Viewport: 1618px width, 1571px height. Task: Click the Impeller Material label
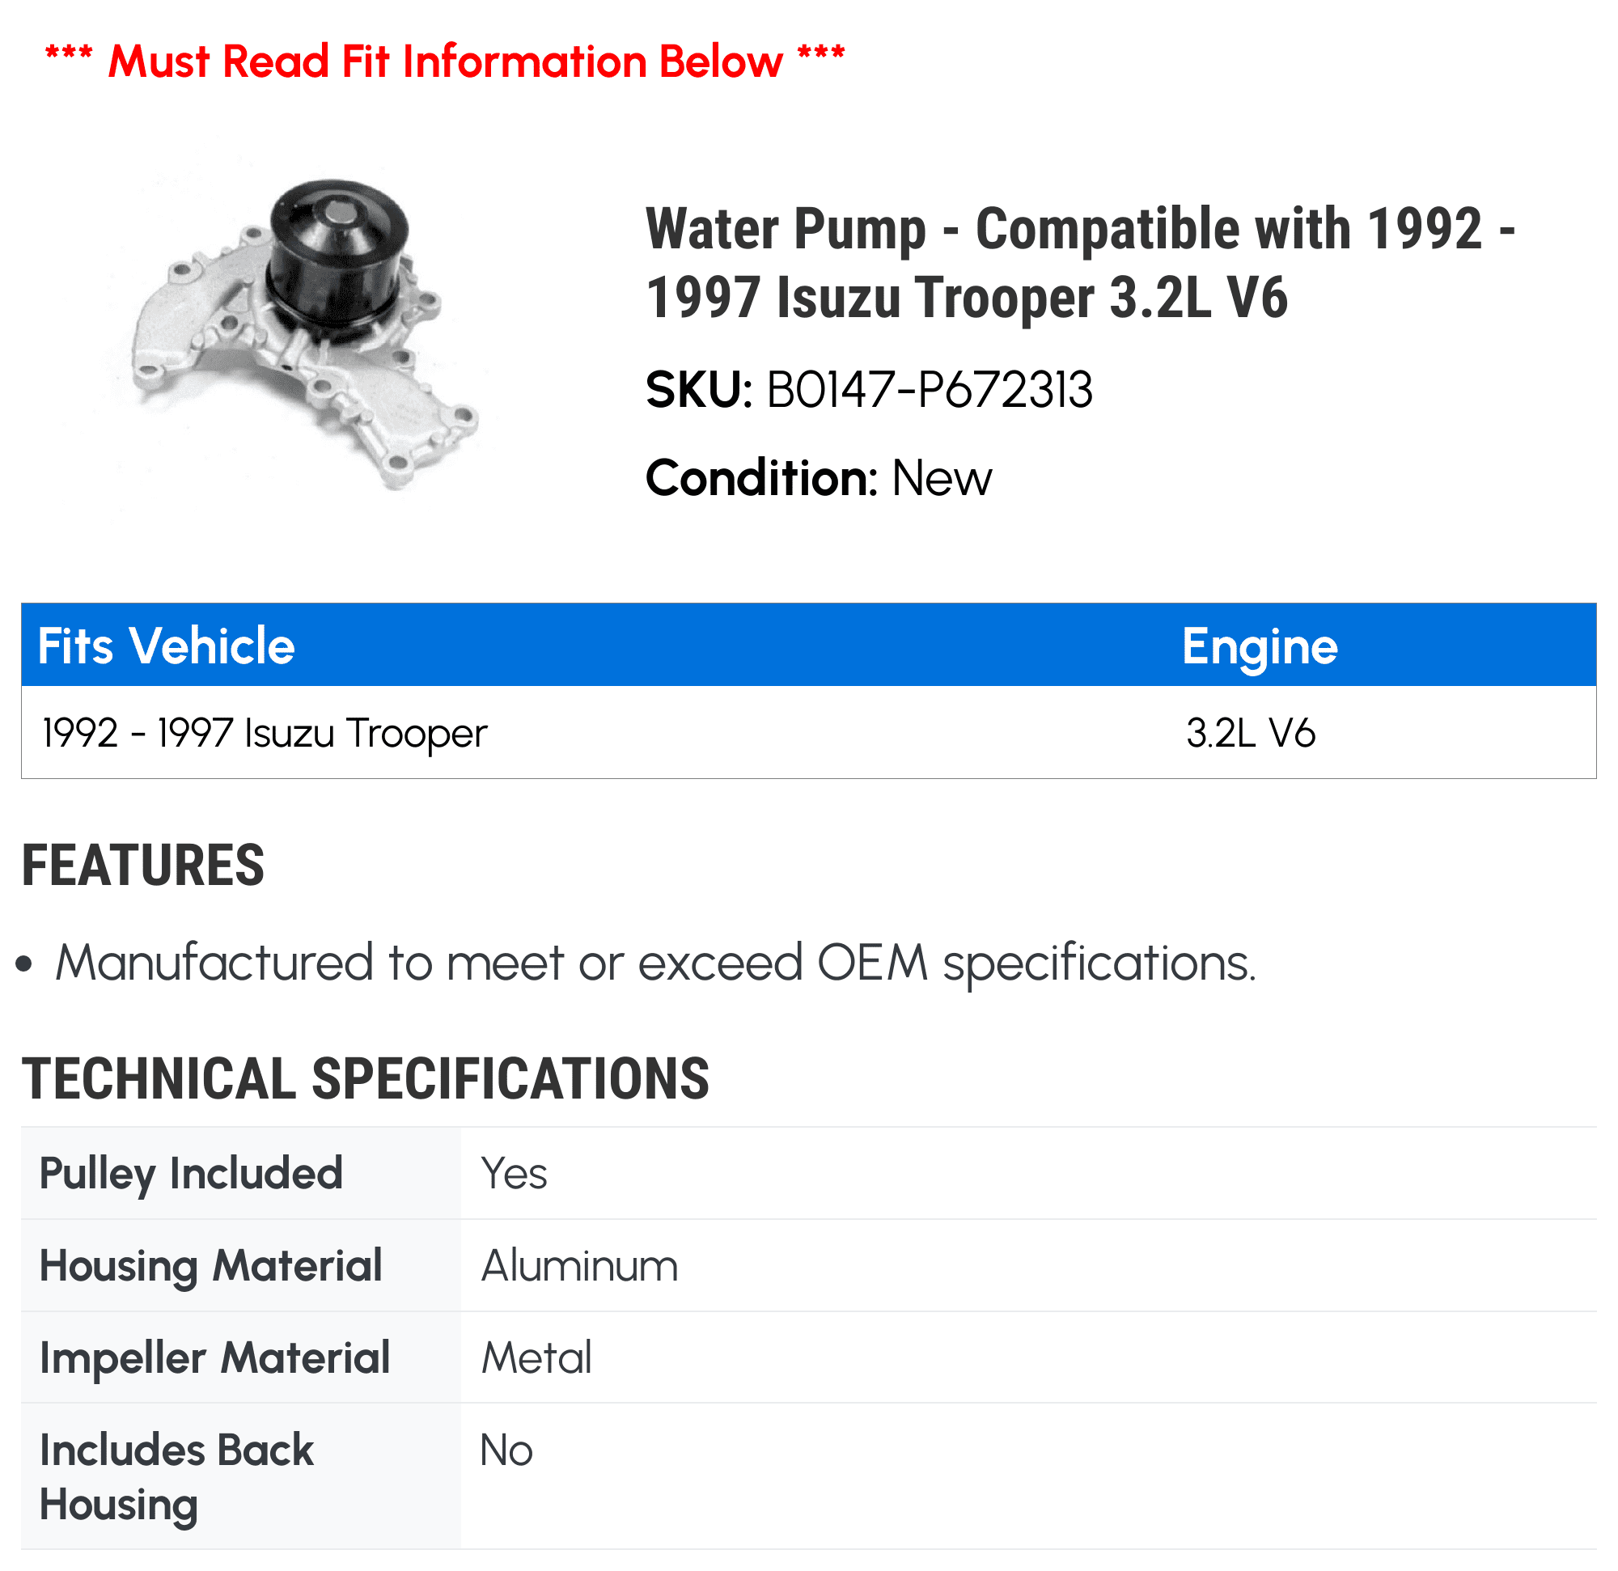(x=214, y=1358)
